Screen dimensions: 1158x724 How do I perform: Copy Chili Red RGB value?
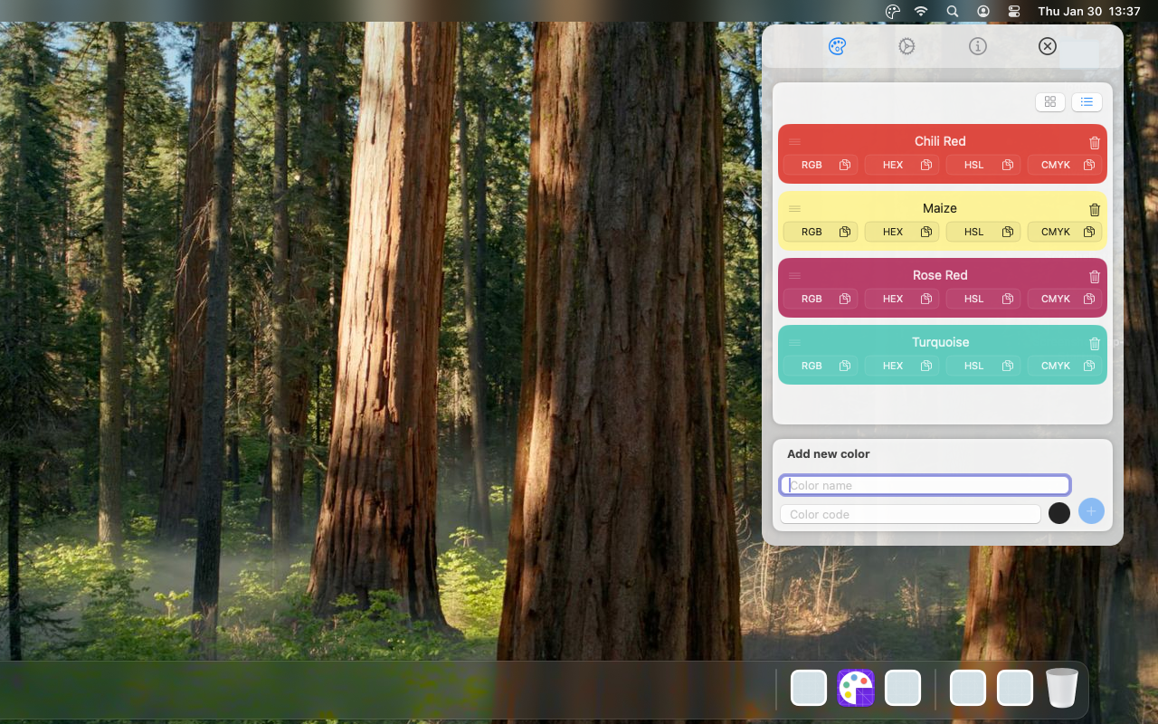click(821, 165)
